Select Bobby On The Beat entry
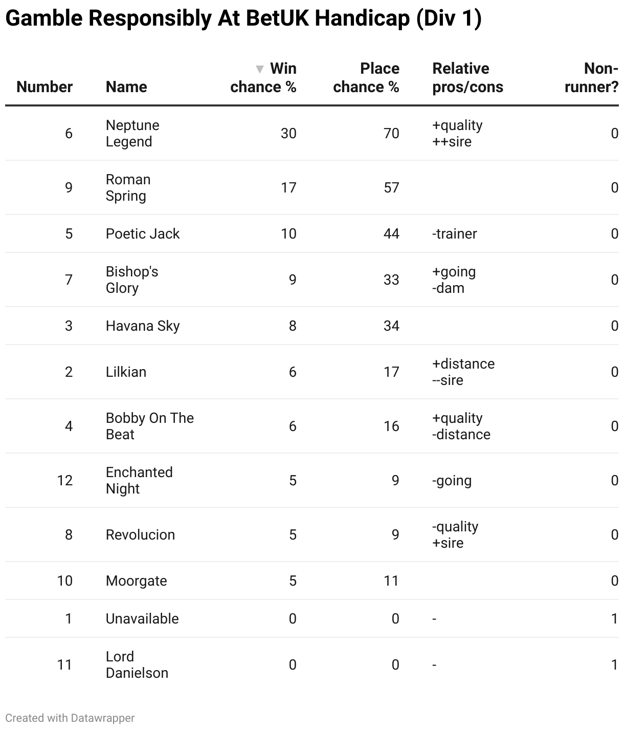 tap(150, 426)
